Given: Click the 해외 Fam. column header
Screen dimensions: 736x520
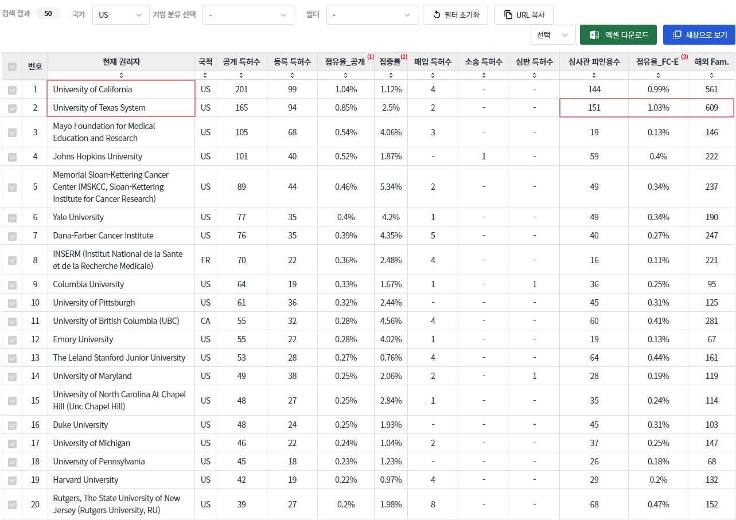Looking at the screenshot, I should (x=711, y=61).
